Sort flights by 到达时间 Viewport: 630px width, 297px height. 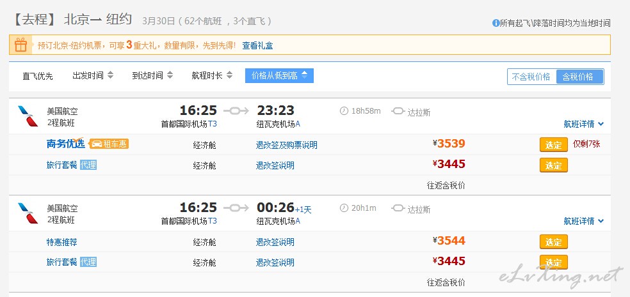[152, 75]
